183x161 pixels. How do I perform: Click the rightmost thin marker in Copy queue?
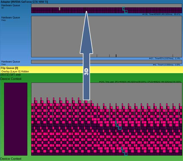pyautogui.click(x=173, y=56)
